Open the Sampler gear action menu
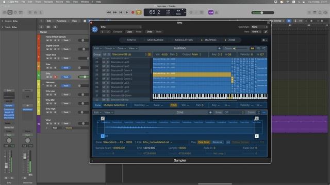This screenshot has width=330, height=185. click(x=265, y=40)
